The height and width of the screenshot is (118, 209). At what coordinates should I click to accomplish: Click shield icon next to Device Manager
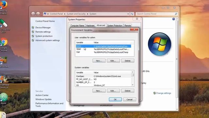pyautogui.click(x=33, y=28)
